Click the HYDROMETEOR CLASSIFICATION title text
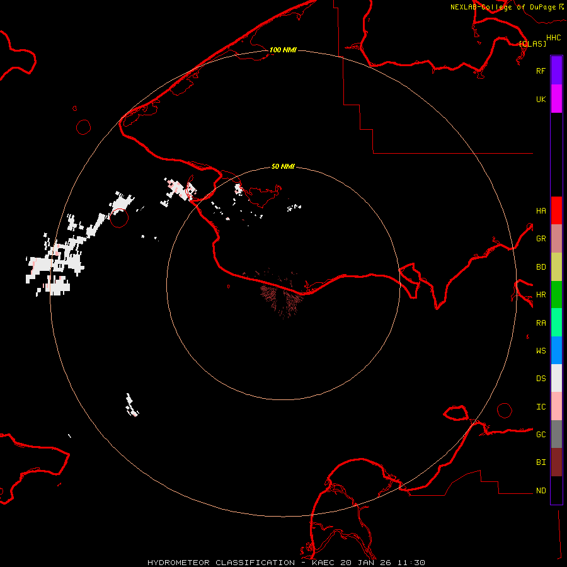Viewport: 567px width, 567px height. (x=221, y=563)
